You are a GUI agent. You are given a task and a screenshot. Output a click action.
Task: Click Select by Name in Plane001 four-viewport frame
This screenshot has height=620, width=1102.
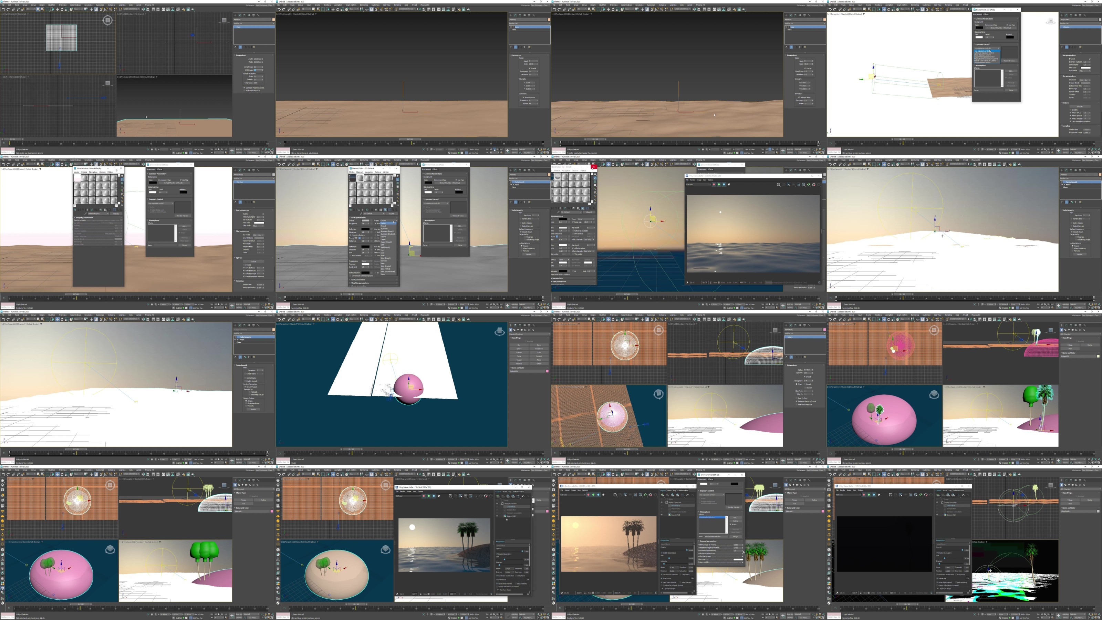tap(43, 9)
